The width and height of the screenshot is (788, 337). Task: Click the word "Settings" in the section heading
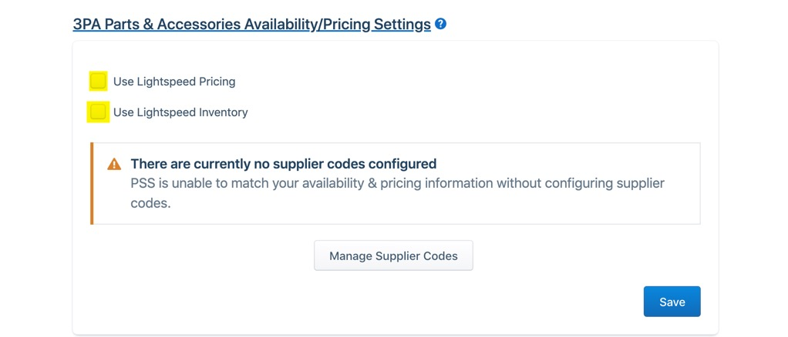(402, 24)
